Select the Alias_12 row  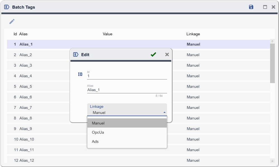coord(27,160)
